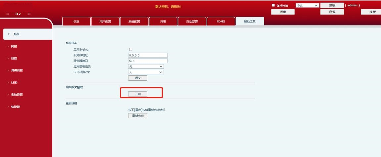
Task: Click the 重启话机 section heading
Action: pyautogui.click(x=71, y=103)
